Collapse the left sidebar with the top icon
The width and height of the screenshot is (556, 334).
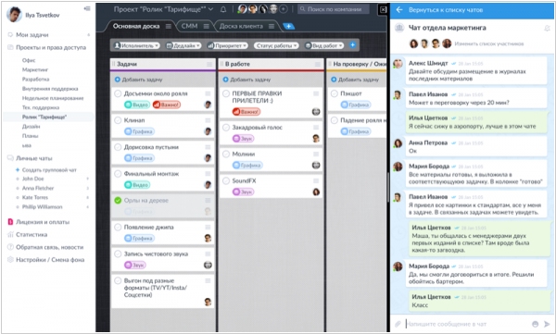click(x=87, y=9)
